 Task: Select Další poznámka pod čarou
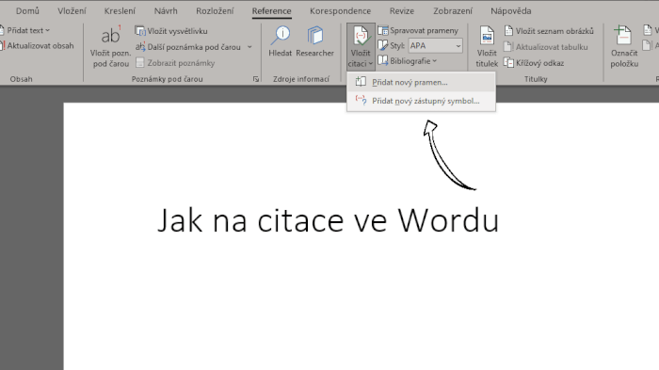[188, 47]
